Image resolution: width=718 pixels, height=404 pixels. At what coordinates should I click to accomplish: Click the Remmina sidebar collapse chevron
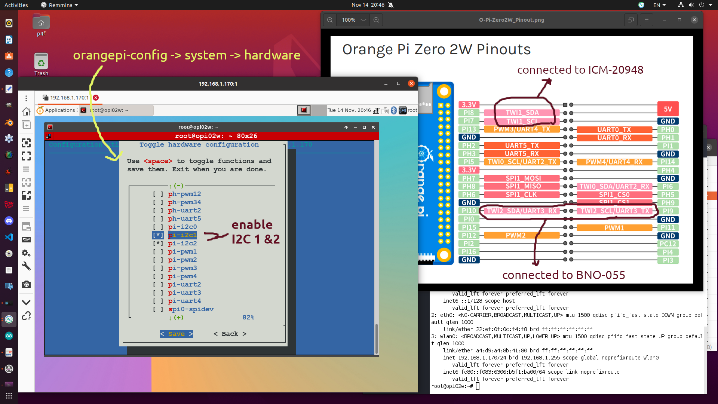tap(26, 302)
